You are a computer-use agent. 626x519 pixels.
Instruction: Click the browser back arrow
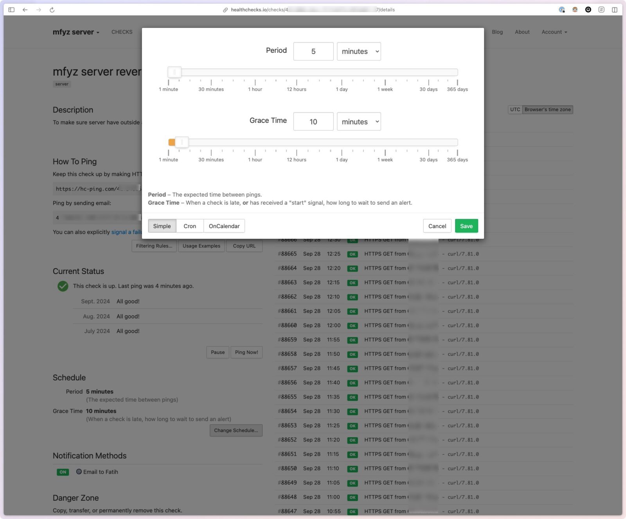[25, 10]
